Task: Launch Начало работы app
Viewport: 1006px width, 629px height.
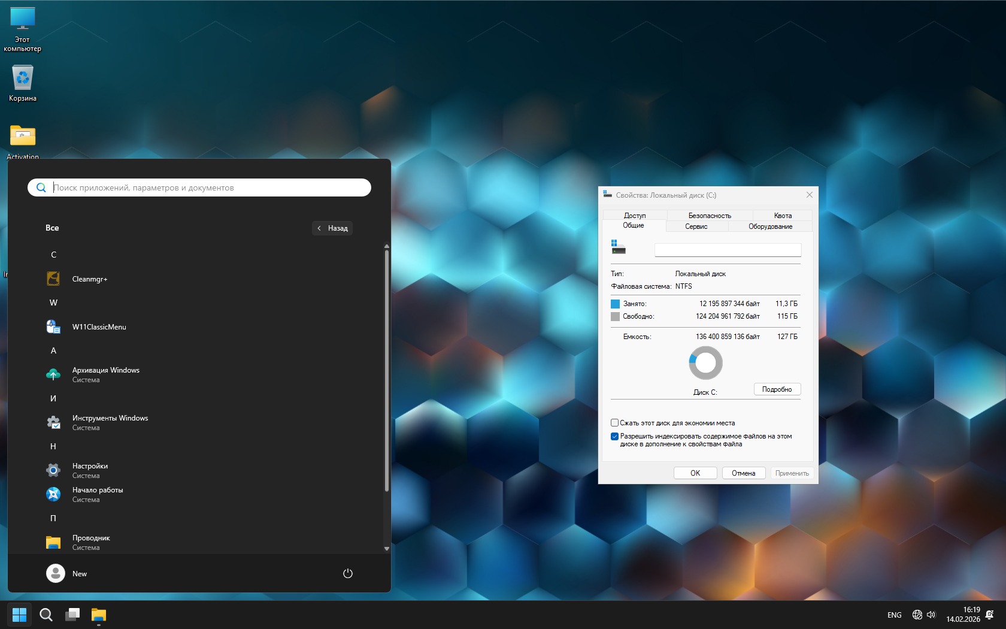Action: tap(97, 494)
